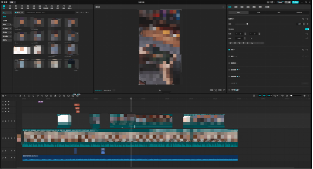Open the Transitions tab icon
The width and height of the screenshot is (313, 169).
pyautogui.click(x=34, y=7)
